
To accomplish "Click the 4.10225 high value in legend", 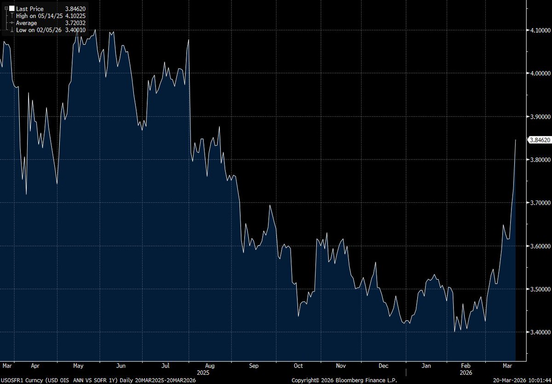I will click(x=75, y=16).
